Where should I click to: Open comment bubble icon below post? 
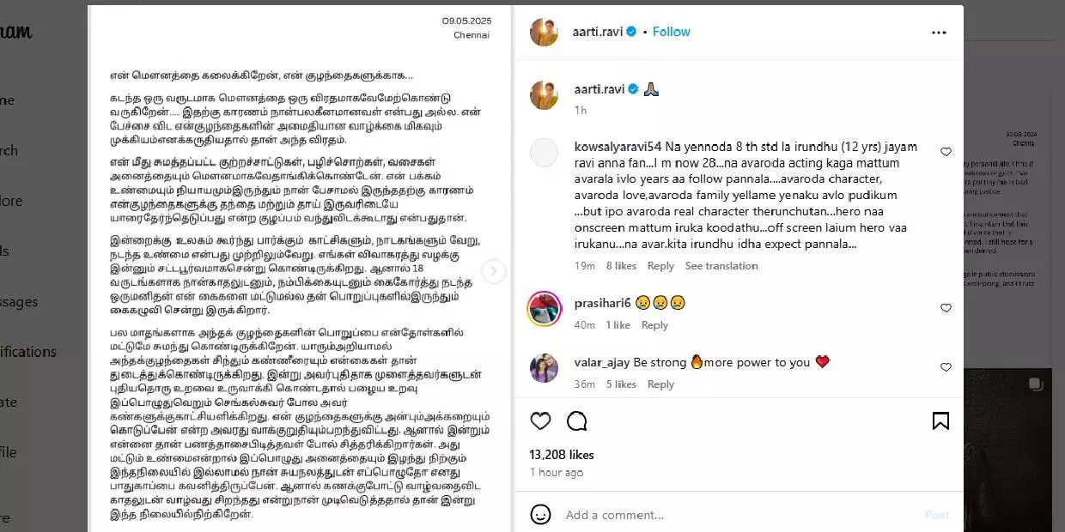point(577,421)
